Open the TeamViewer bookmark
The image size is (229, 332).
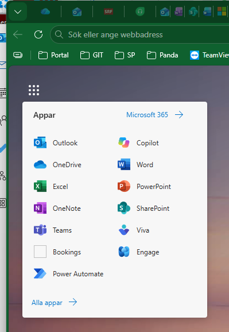pyautogui.click(x=209, y=55)
